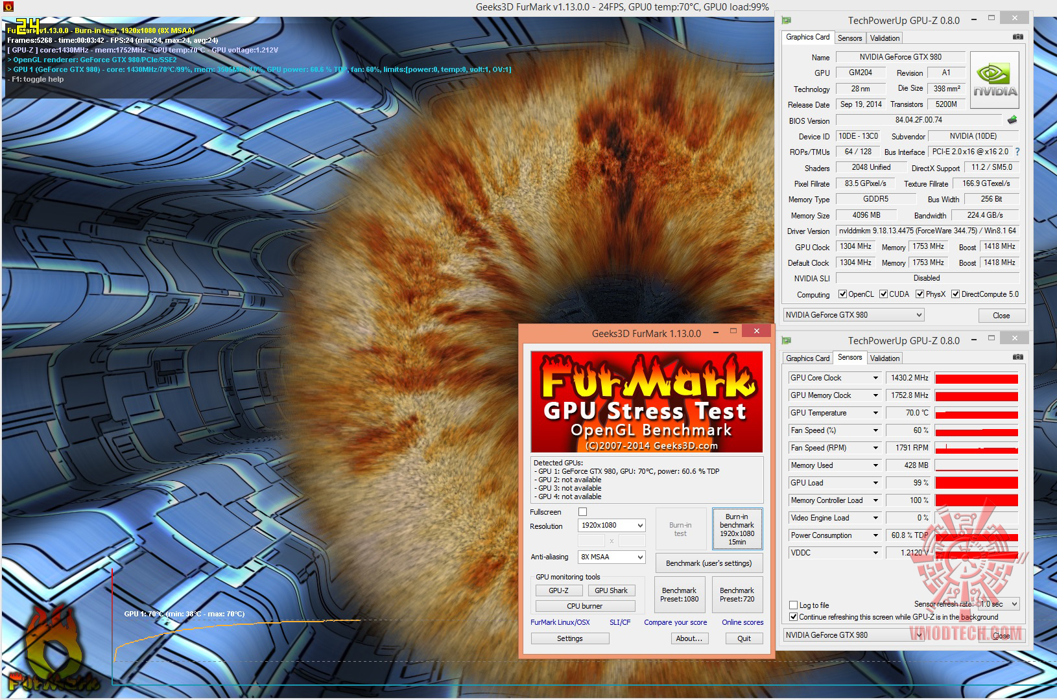Click the Driver Version field

tap(927, 231)
